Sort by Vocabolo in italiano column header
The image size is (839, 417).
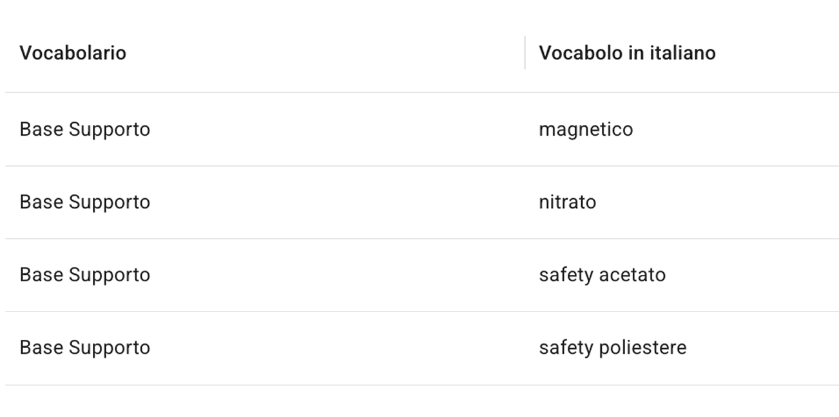[x=626, y=53]
